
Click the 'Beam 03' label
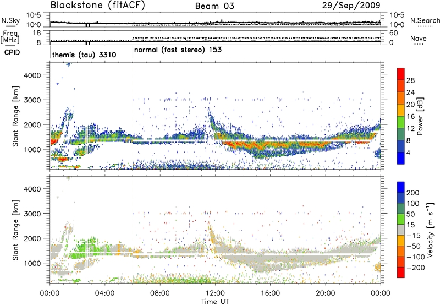click(215, 6)
